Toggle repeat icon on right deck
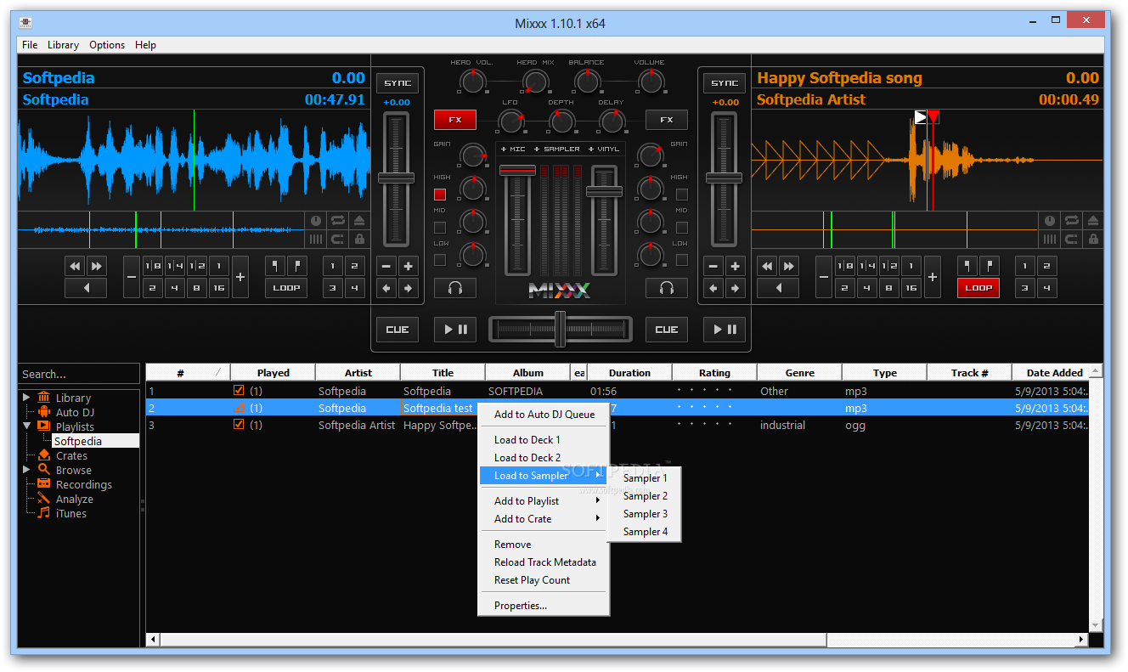This screenshot has height=672, width=1128. click(1072, 221)
